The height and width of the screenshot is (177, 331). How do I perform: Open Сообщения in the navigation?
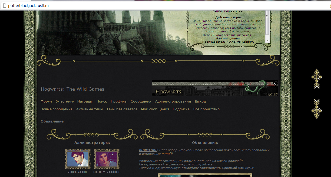[x=141, y=101]
